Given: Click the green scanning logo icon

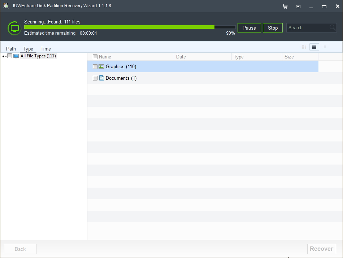Looking at the screenshot, I should tap(14, 28).
